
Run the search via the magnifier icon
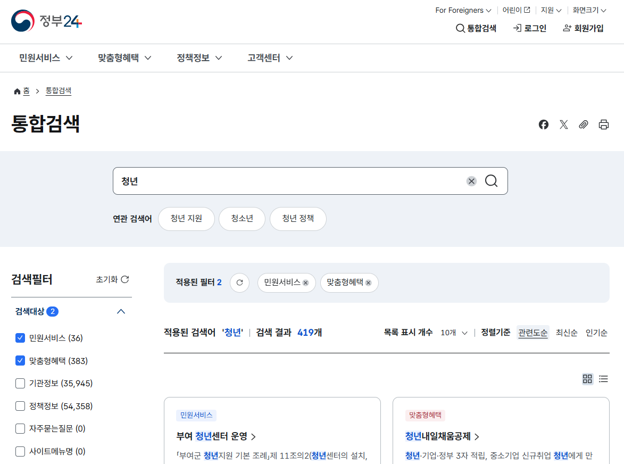tap(490, 181)
